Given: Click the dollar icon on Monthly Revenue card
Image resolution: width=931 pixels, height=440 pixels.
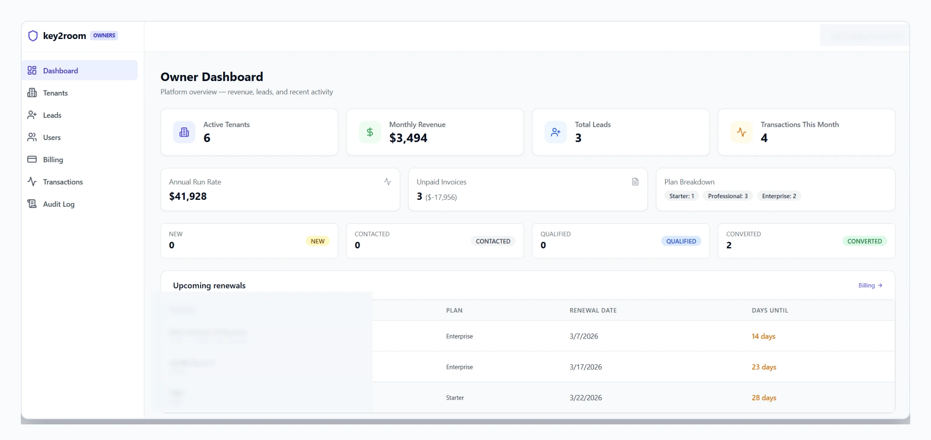Looking at the screenshot, I should click(370, 132).
